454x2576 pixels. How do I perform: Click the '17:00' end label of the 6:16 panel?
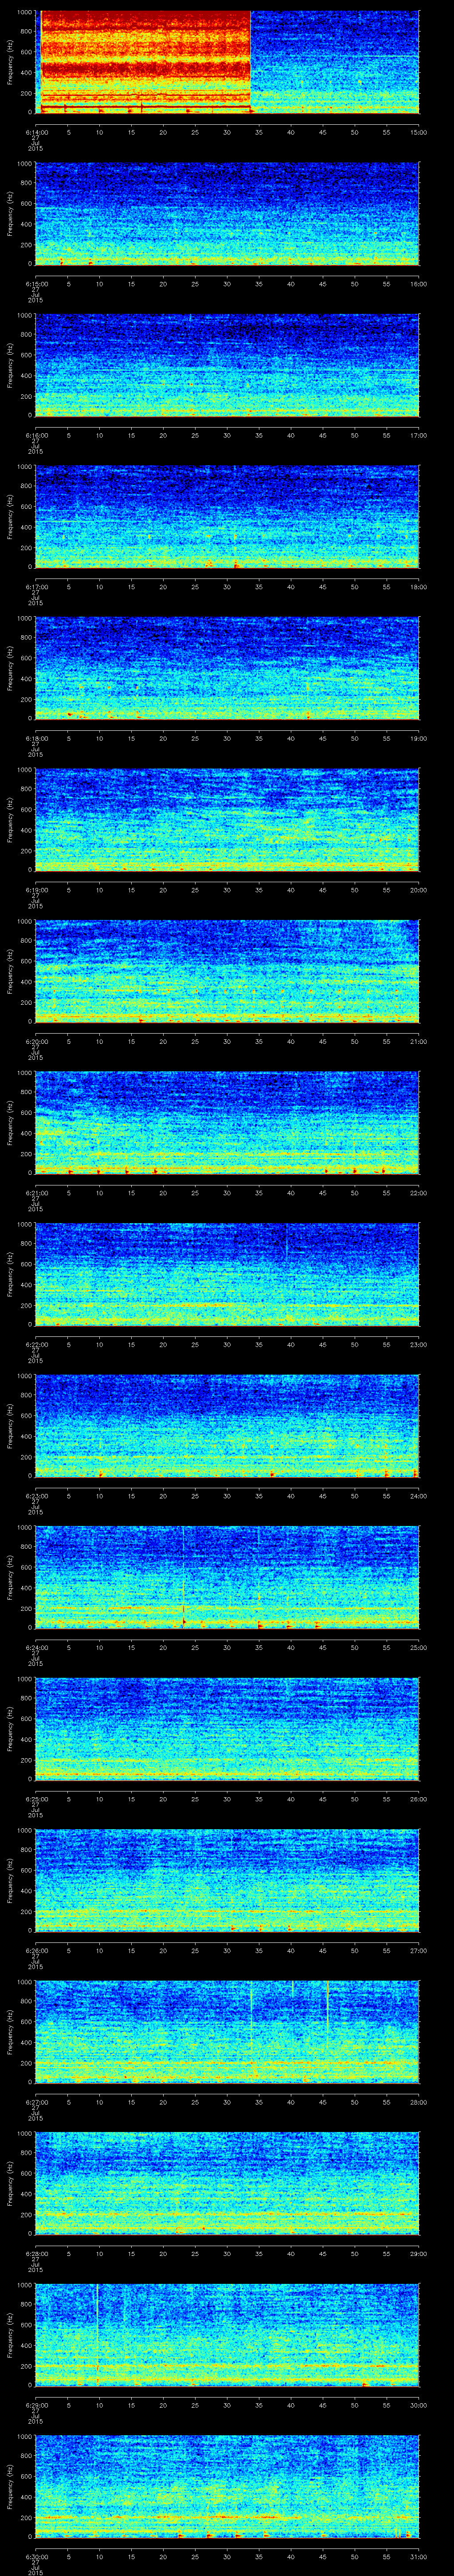(418, 435)
